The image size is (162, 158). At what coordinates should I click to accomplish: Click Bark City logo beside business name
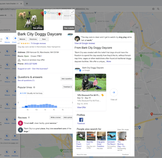click(x=70, y=35)
